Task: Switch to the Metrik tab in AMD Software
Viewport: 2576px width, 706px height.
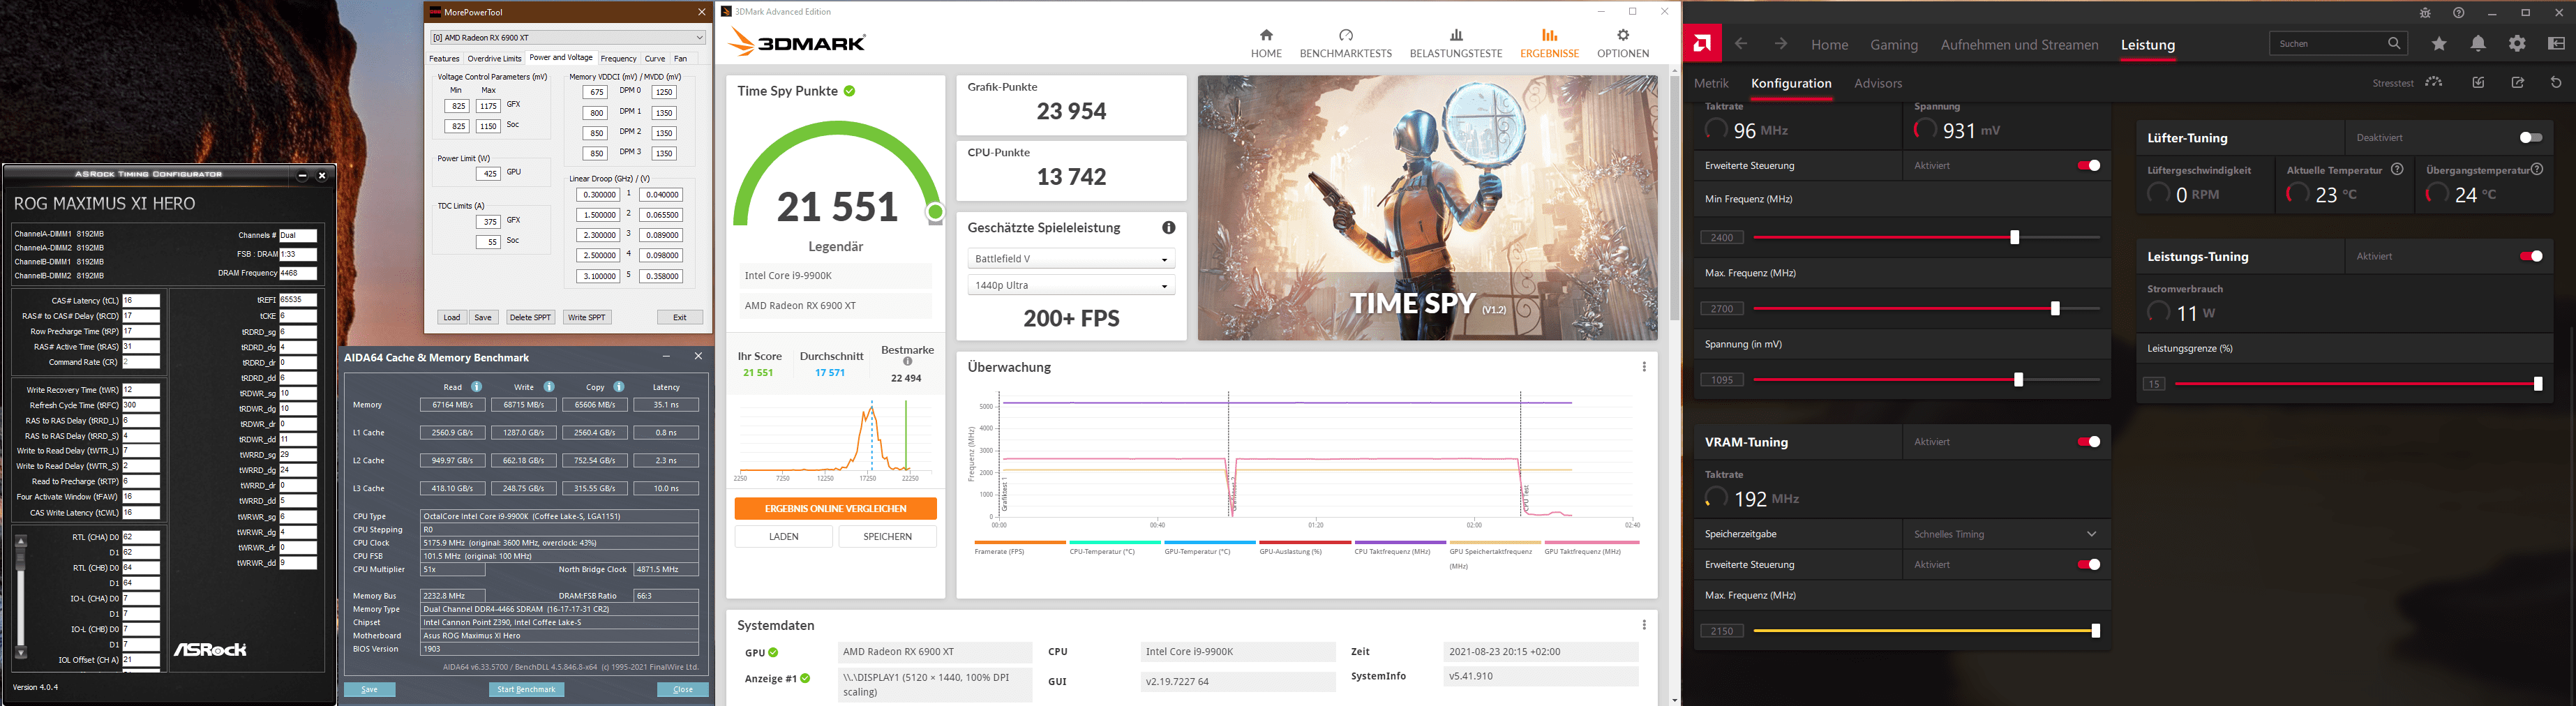Action: [x=1711, y=83]
